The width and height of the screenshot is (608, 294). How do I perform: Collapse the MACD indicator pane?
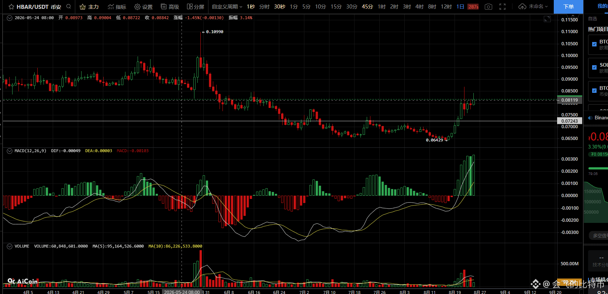(x=10, y=151)
